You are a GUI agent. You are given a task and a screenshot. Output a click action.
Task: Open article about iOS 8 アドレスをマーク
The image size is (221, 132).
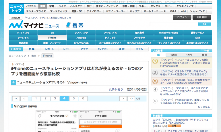click(x=184, y=73)
